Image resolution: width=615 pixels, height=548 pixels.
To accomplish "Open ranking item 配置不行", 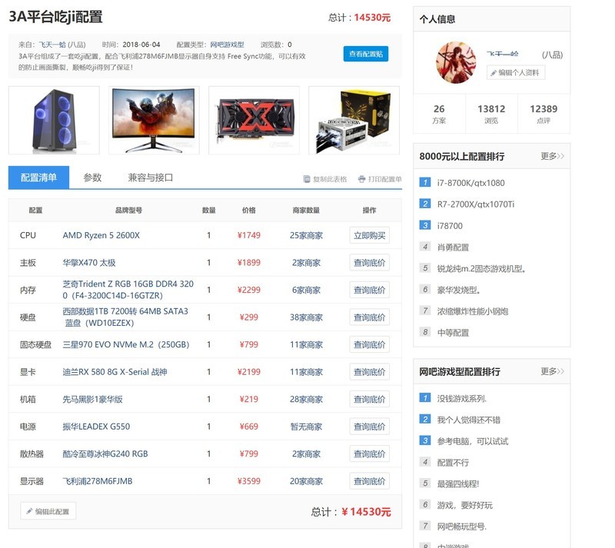I will [453, 463].
